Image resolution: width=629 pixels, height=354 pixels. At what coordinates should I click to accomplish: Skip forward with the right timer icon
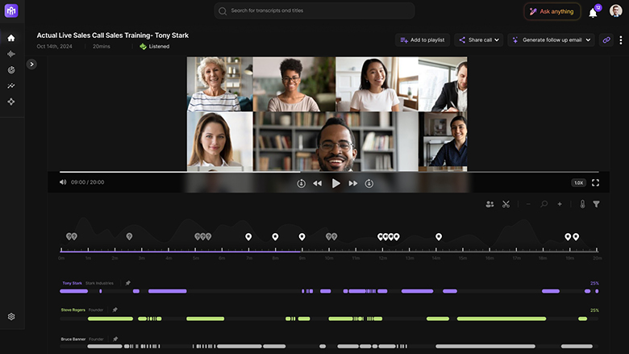point(369,184)
